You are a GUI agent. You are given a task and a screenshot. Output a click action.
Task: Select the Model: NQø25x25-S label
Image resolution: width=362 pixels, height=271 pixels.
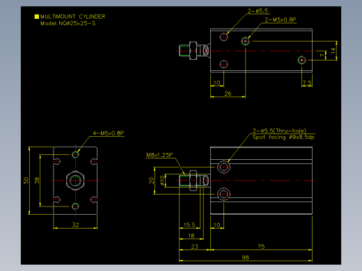(68, 24)
